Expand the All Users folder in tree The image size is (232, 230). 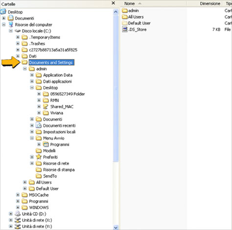pyautogui.click(x=25, y=182)
